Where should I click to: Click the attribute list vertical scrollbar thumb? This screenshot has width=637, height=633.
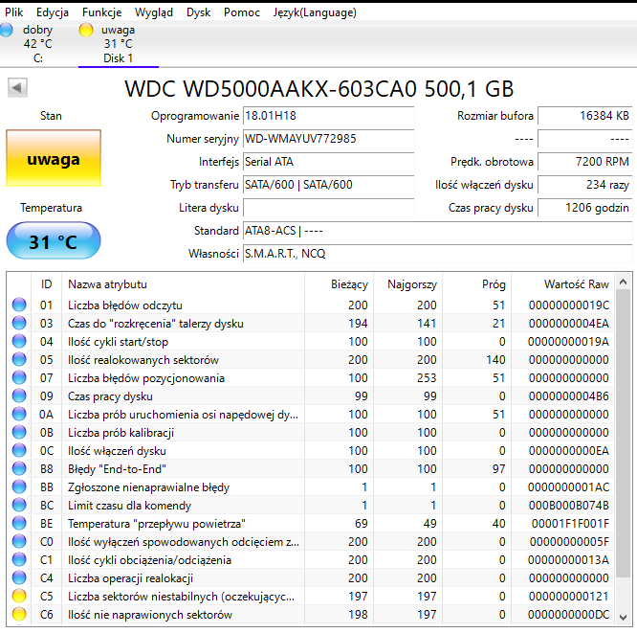click(x=624, y=433)
